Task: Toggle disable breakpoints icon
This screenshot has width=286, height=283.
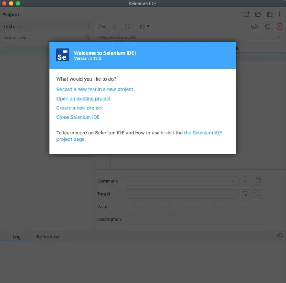Action: click(254, 26)
